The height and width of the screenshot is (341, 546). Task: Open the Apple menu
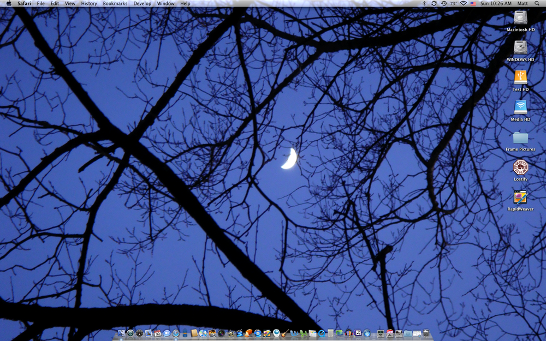(9, 3)
